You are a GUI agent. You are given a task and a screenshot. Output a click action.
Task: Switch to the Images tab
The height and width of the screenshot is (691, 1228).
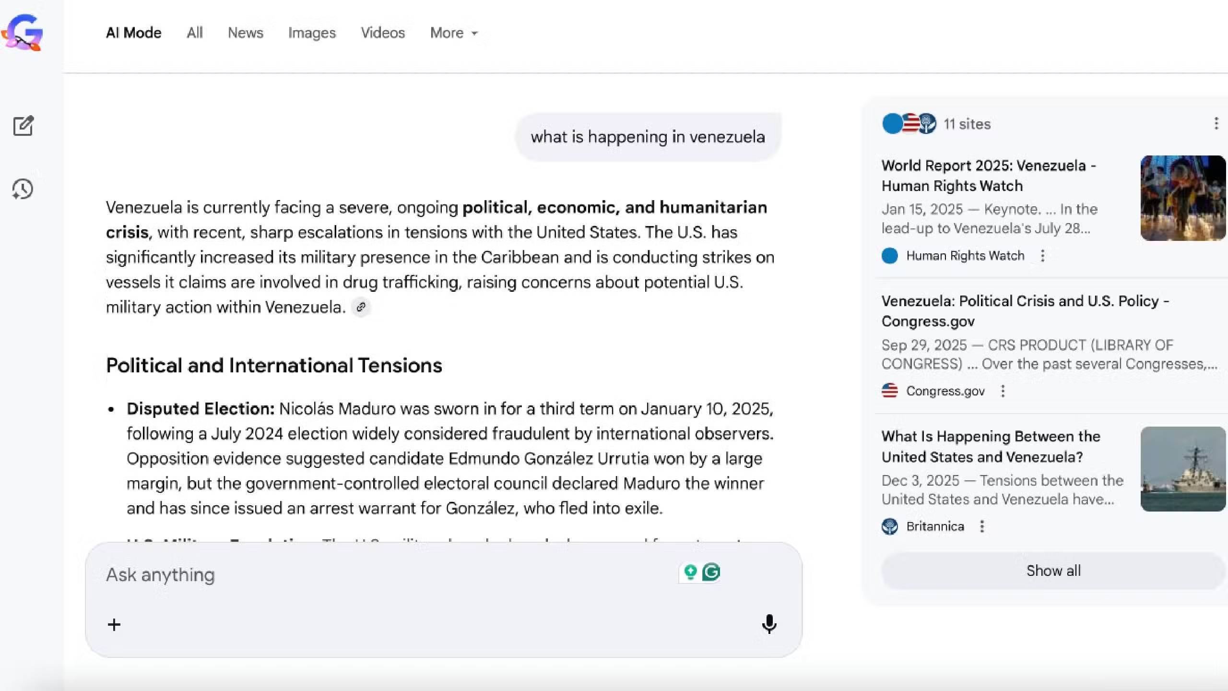click(x=312, y=33)
